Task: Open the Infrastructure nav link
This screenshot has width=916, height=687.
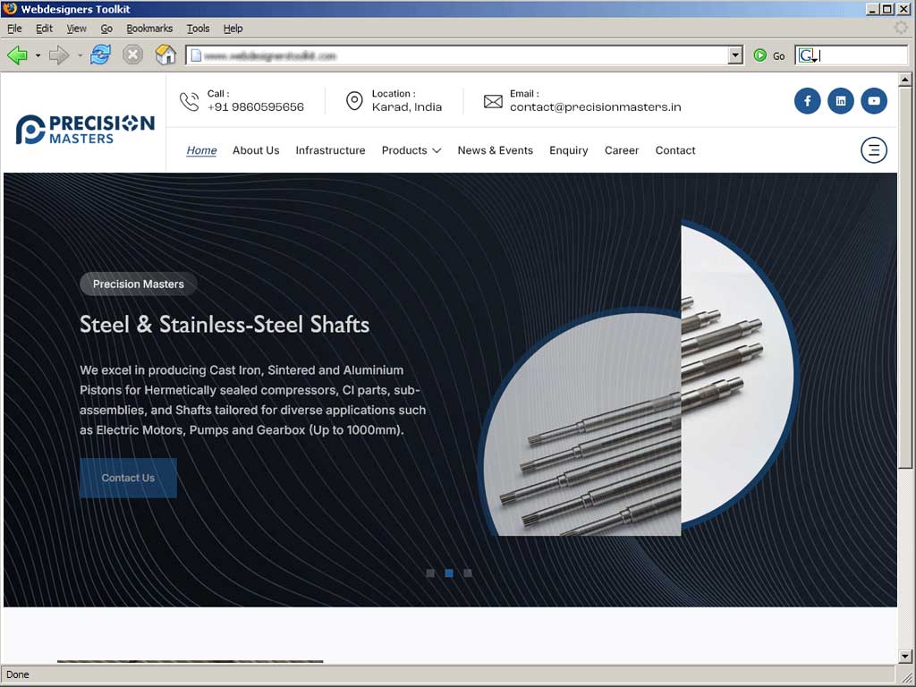Action: pos(330,150)
